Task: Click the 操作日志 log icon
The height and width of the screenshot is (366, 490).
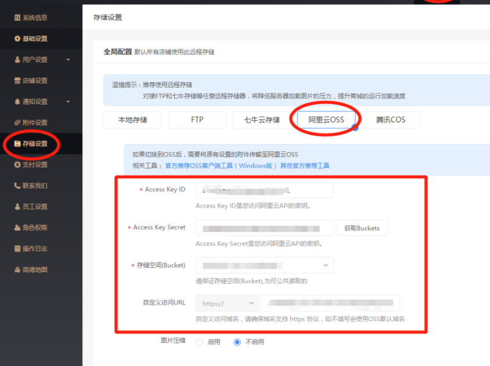Action: click(x=17, y=249)
